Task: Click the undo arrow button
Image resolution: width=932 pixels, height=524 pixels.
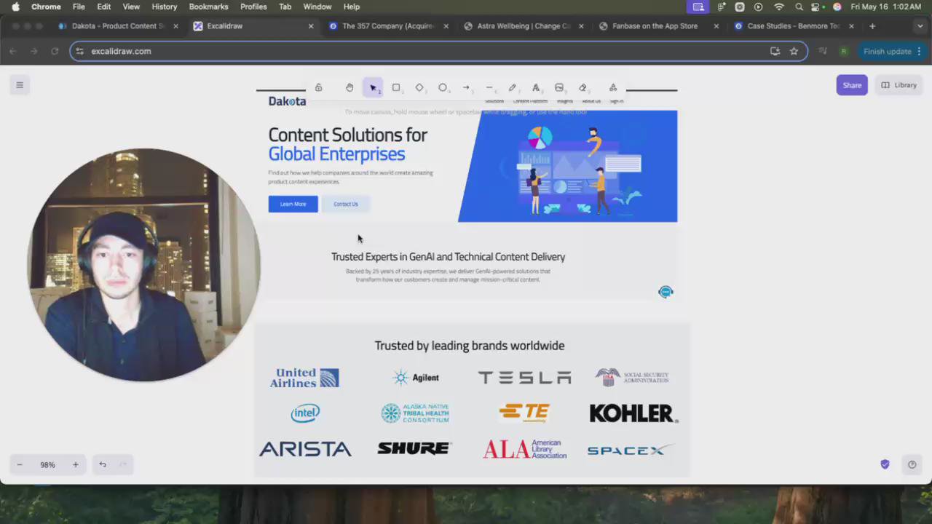Action: point(103,464)
